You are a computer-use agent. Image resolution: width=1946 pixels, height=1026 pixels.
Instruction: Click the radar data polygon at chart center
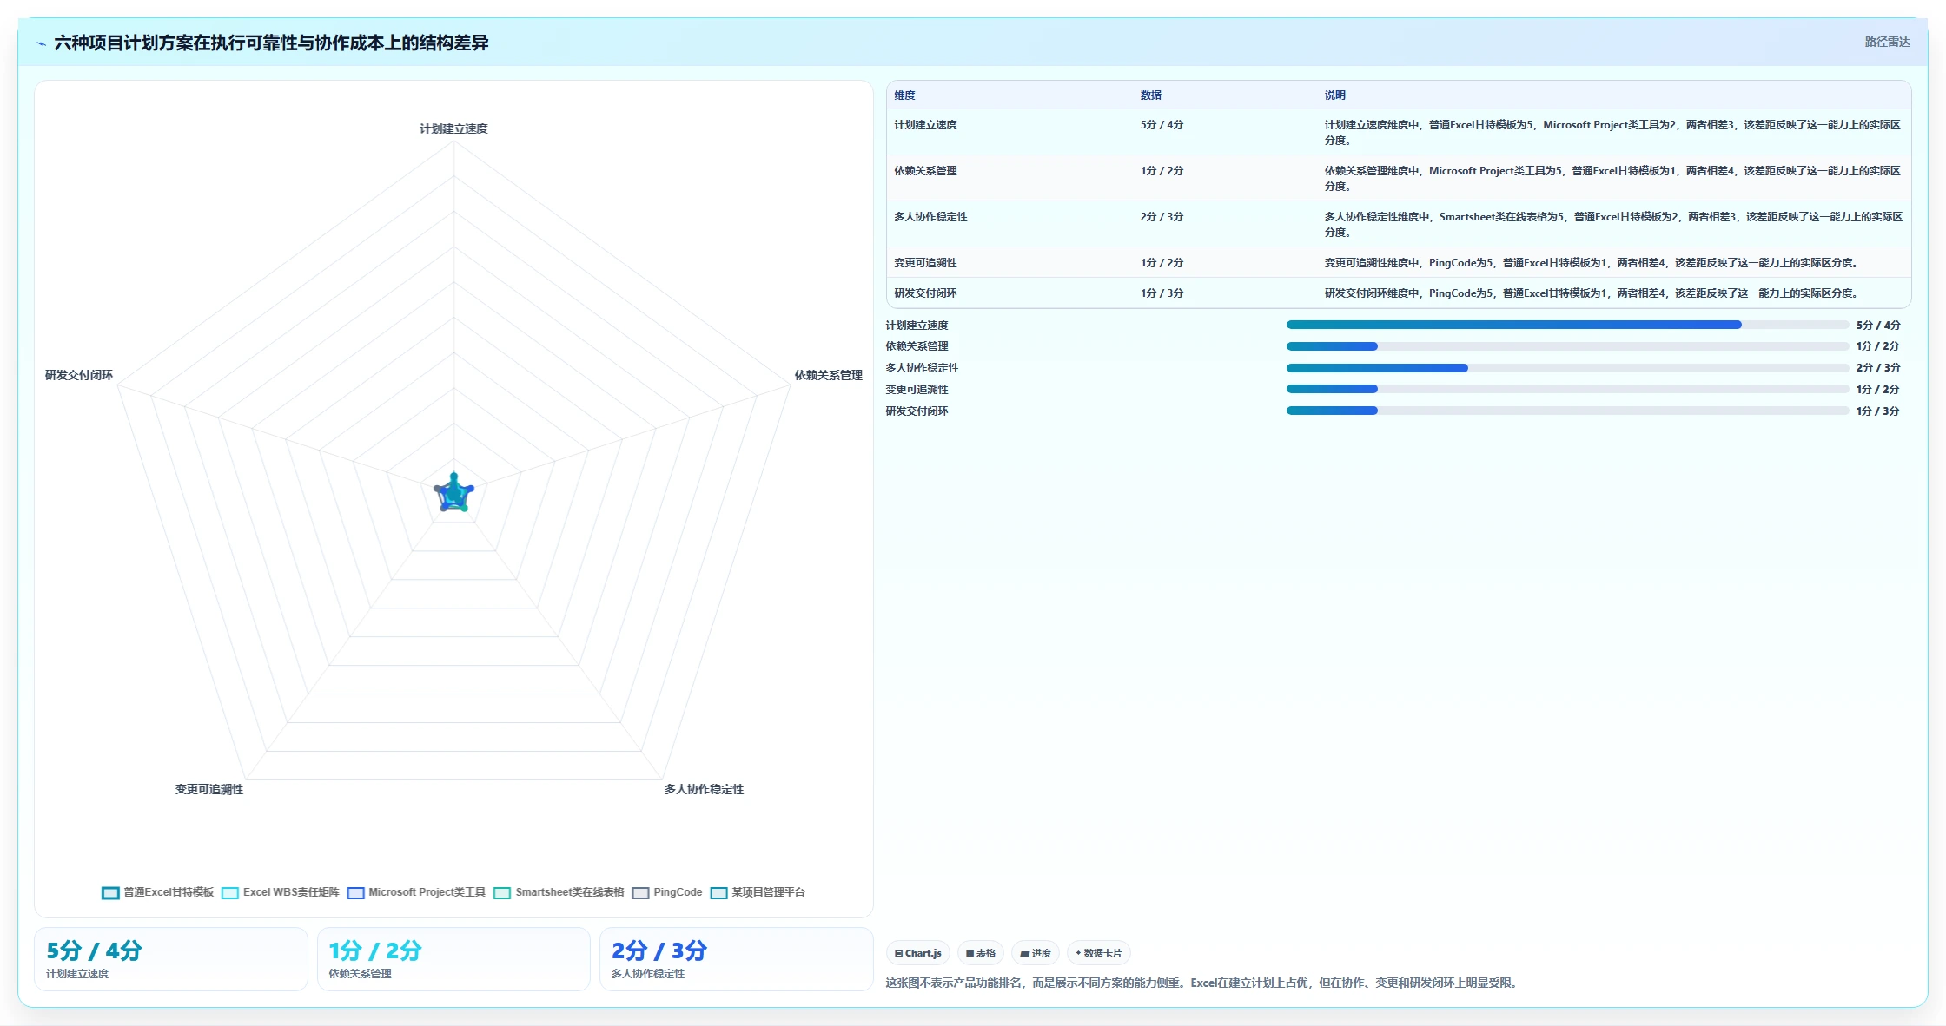click(453, 494)
